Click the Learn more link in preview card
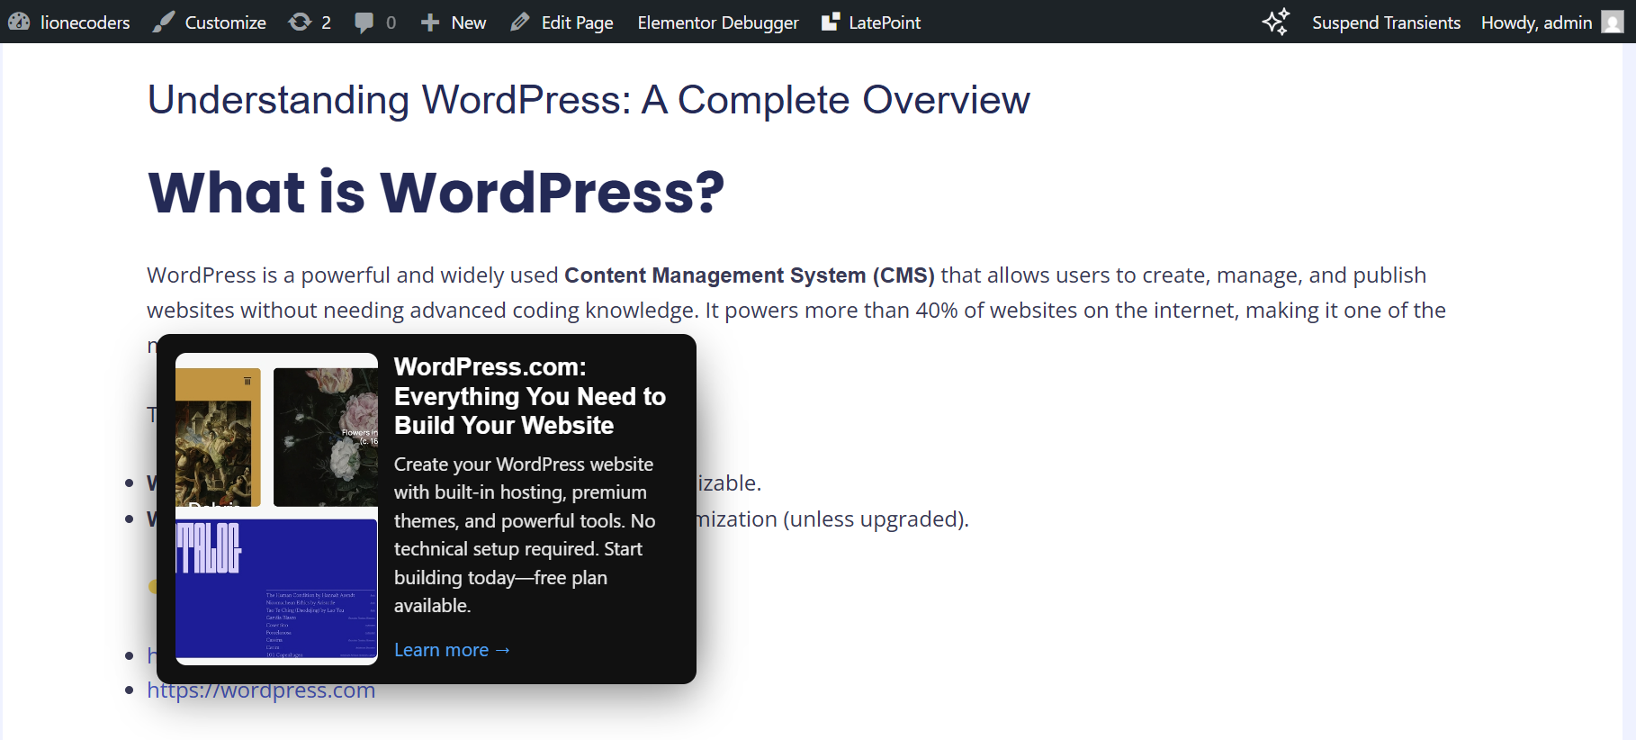 coord(452,650)
